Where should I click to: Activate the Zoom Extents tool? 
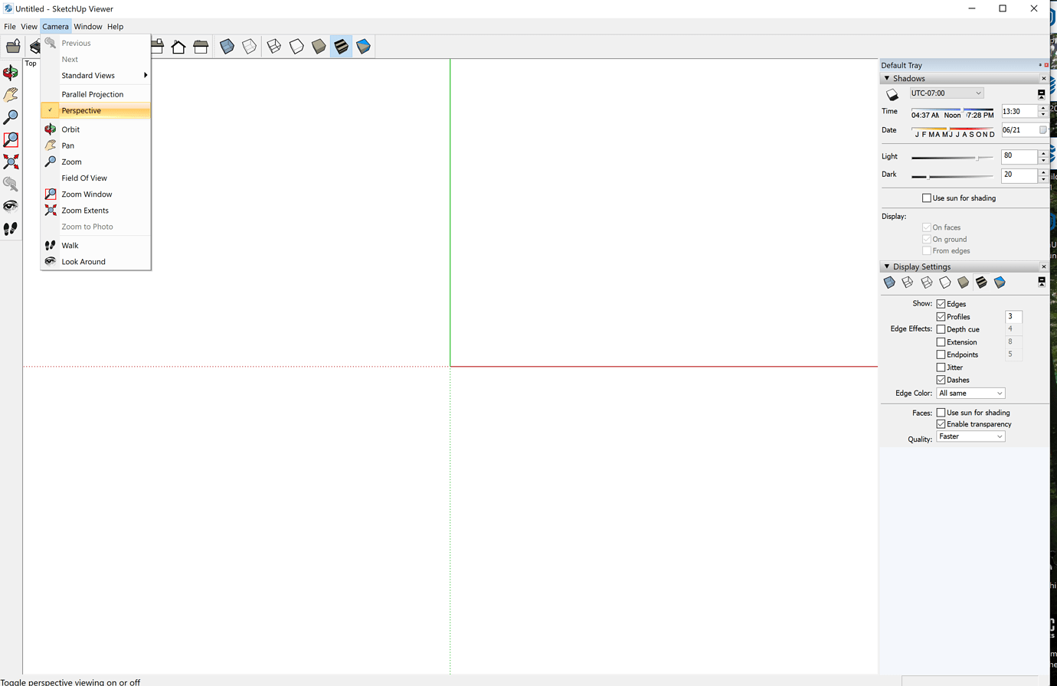pos(10,161)
